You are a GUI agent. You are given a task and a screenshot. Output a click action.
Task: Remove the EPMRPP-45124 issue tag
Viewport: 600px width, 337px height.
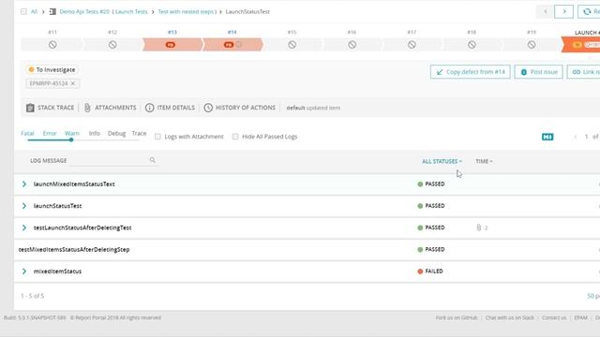pyautogui.click(x=73, y=83)
